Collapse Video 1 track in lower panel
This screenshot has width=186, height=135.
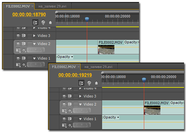click(80, 119)
